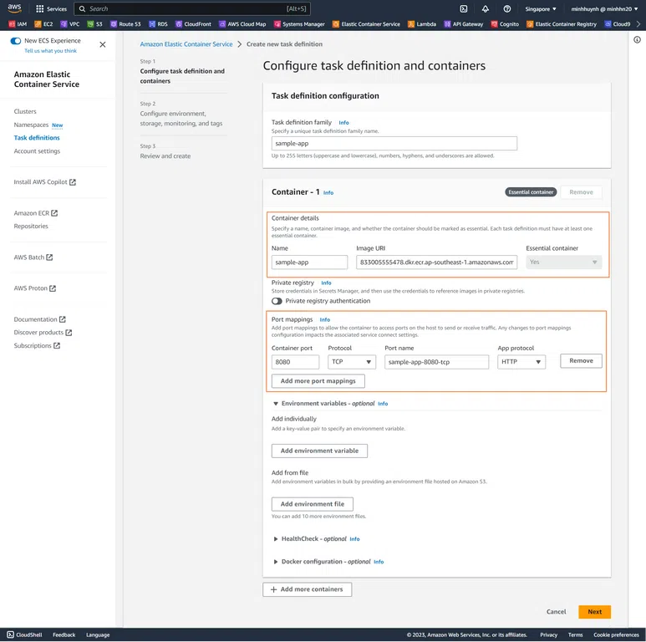Open the minhhuynh account dropdown
The width and height of the screenshot is (646, 642).
tap(604, 8)
